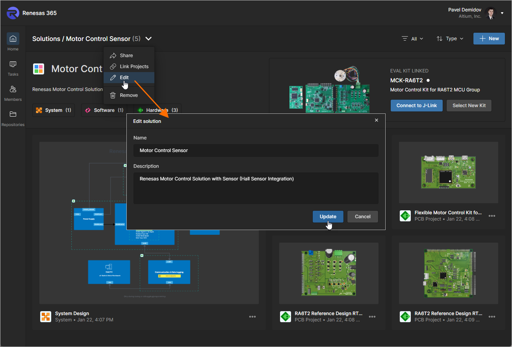Screen dimensions: 512x347
Task: Open more options for System Design card
Action: pyautogui.click(x=252, y=317)
